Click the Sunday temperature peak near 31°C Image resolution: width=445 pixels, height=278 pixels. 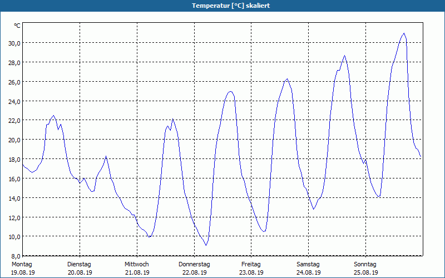click(x=404, y=33)
